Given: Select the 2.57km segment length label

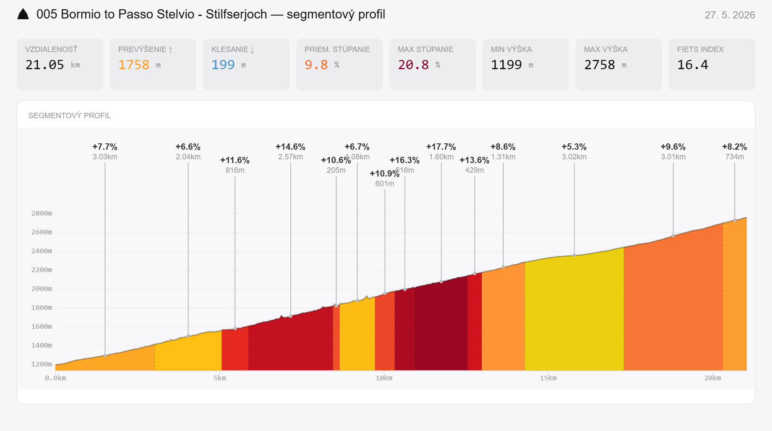Looking at the screenshot, I should [290, 157].
